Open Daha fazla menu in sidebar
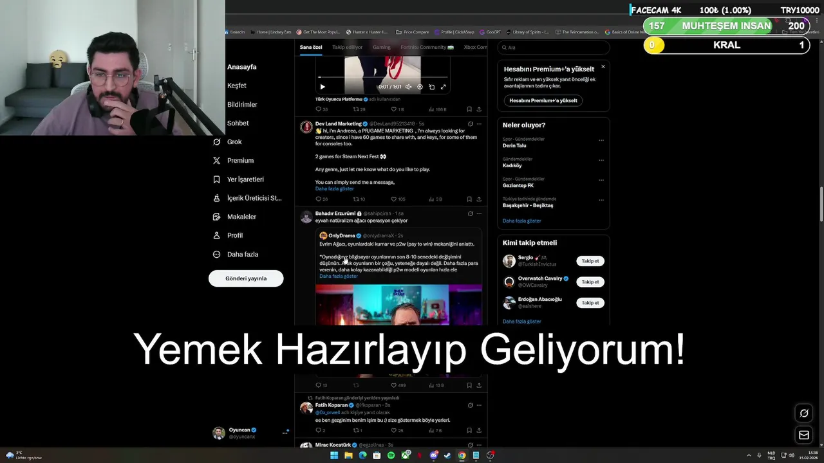 [x=235, y=254]
